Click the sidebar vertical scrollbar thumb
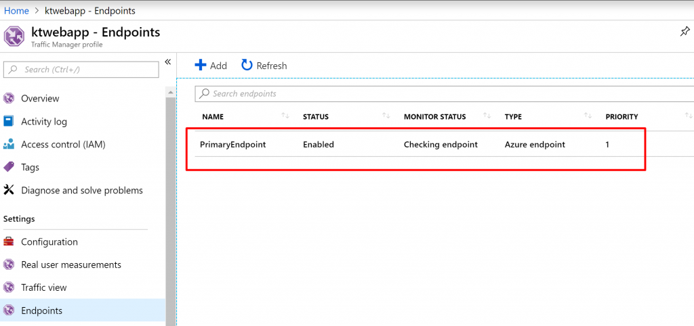The width and height of the screenshot is (694, 326). click(x=171, y=211)
